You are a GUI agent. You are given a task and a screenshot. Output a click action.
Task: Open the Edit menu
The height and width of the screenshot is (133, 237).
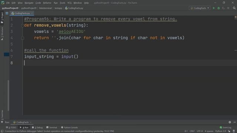point(14,3)
